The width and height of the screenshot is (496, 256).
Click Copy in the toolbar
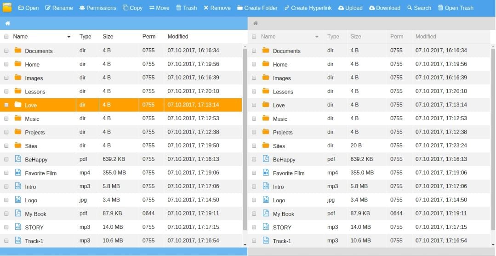[132, 8]
